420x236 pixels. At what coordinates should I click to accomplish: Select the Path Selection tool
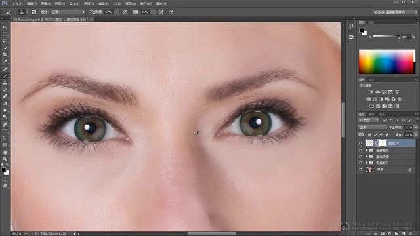coord(5,138)
